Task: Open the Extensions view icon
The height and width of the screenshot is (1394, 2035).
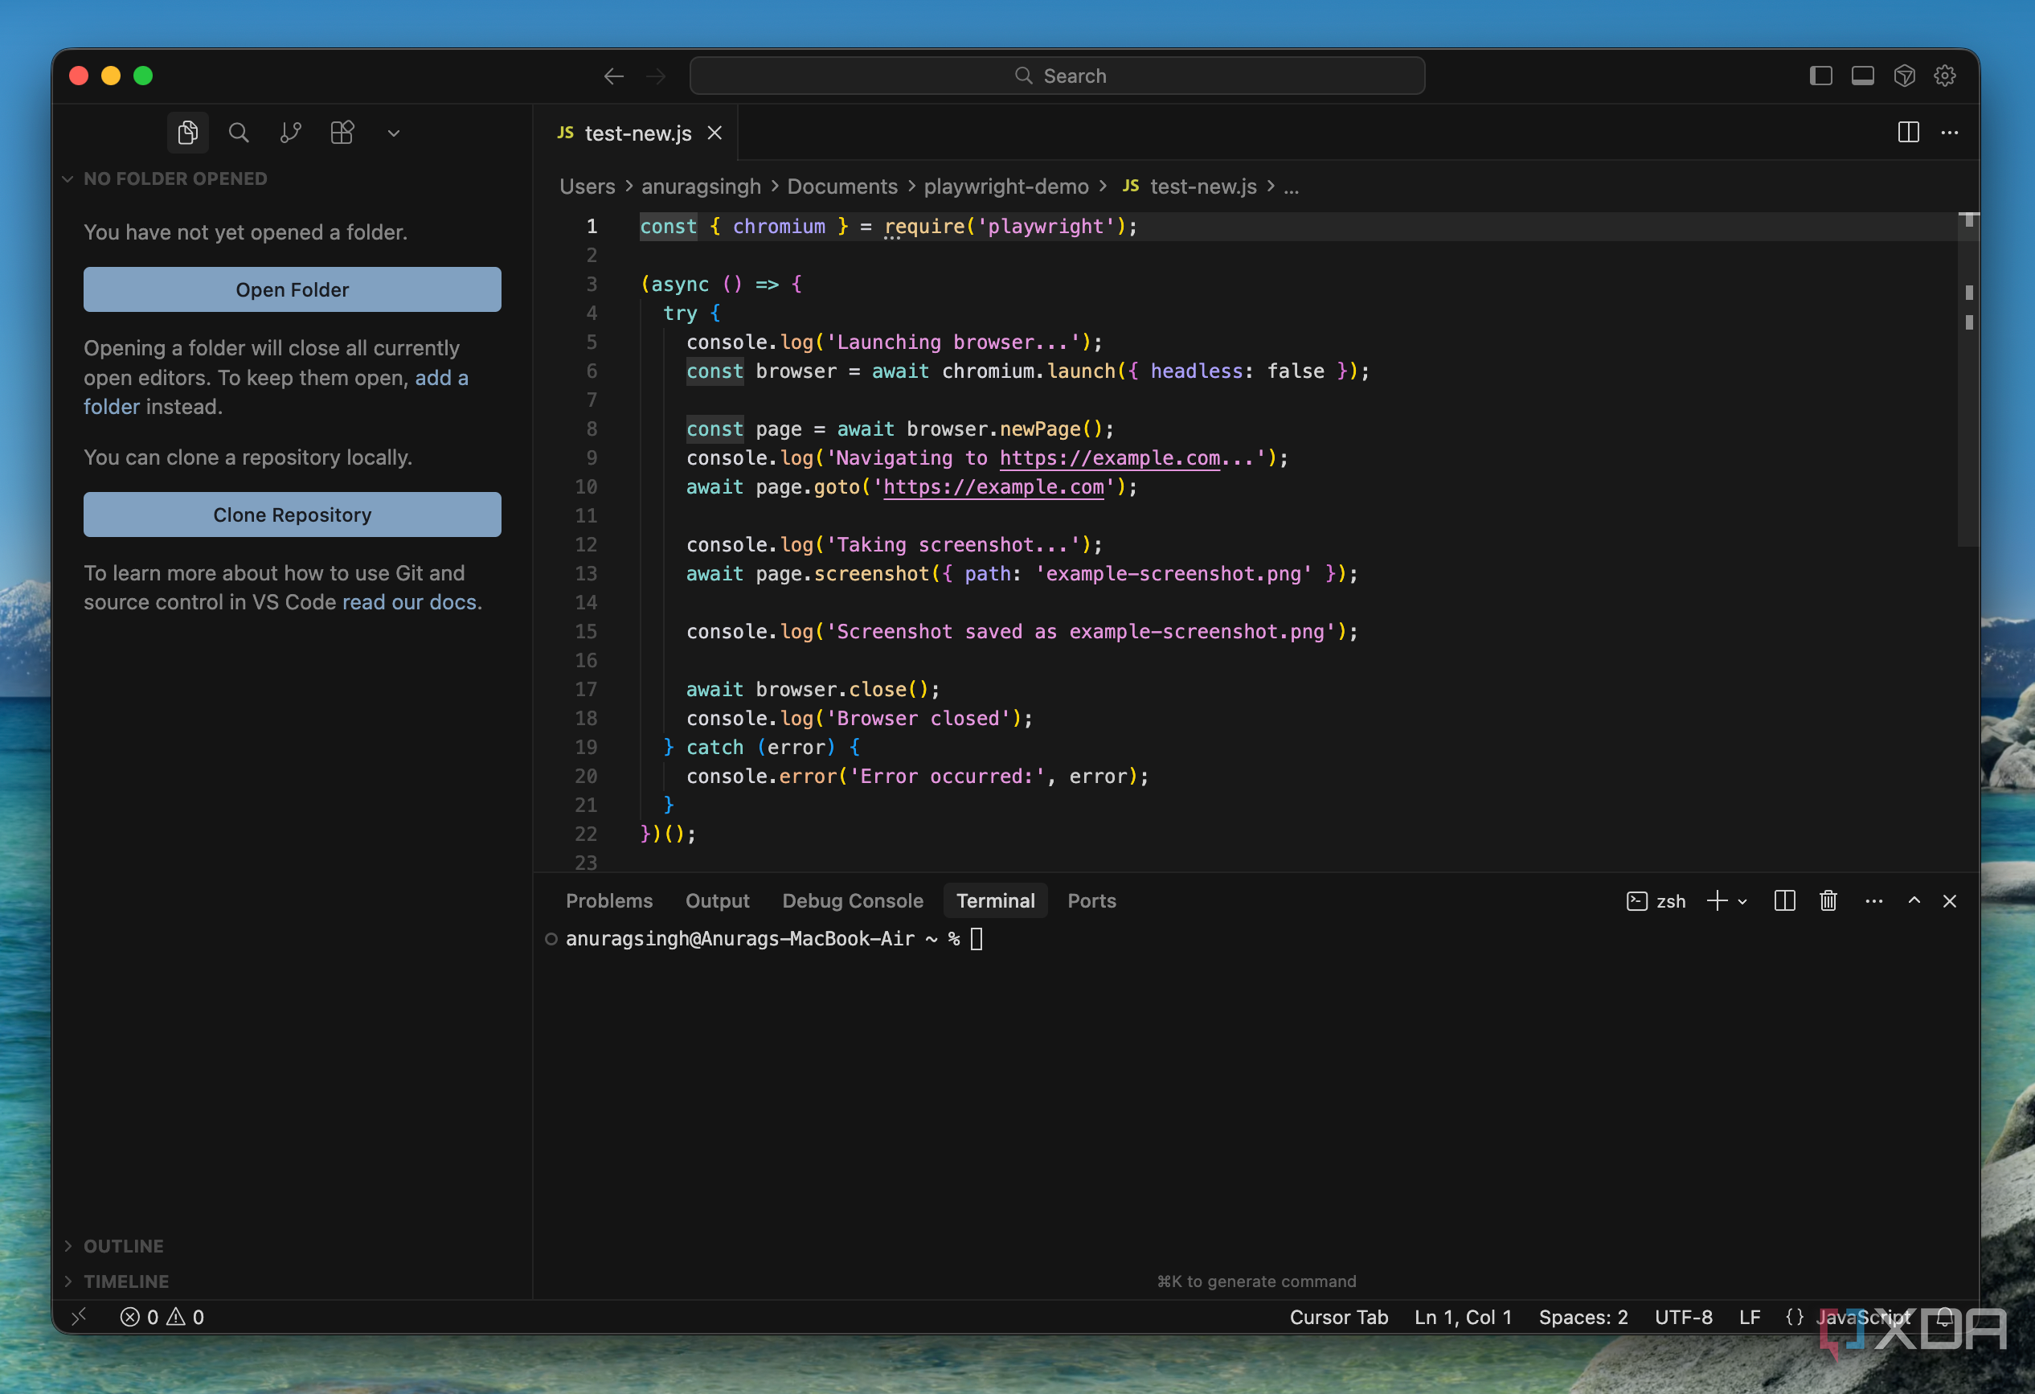Action: 342,133
